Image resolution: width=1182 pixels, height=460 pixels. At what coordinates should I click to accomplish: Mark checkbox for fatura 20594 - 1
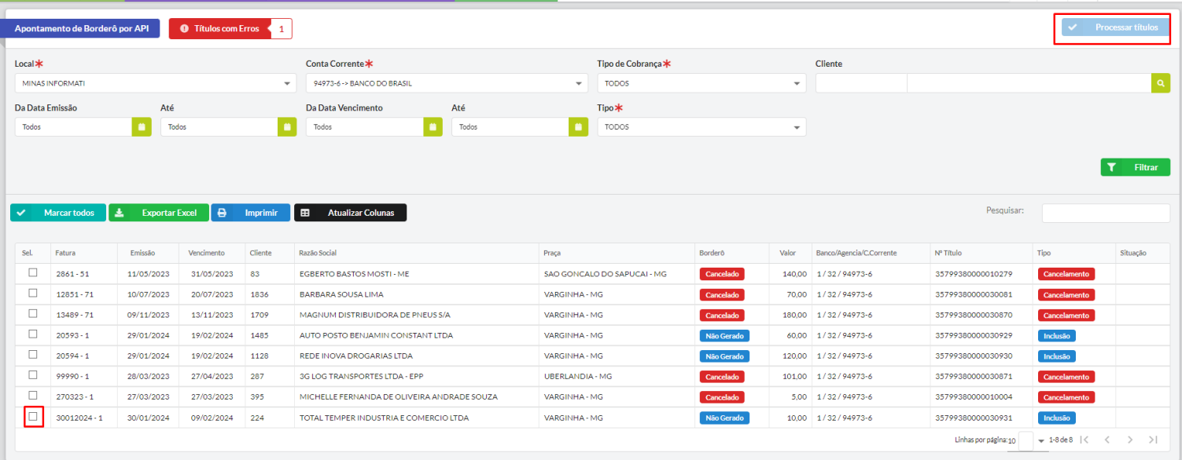tap(33, 354)
